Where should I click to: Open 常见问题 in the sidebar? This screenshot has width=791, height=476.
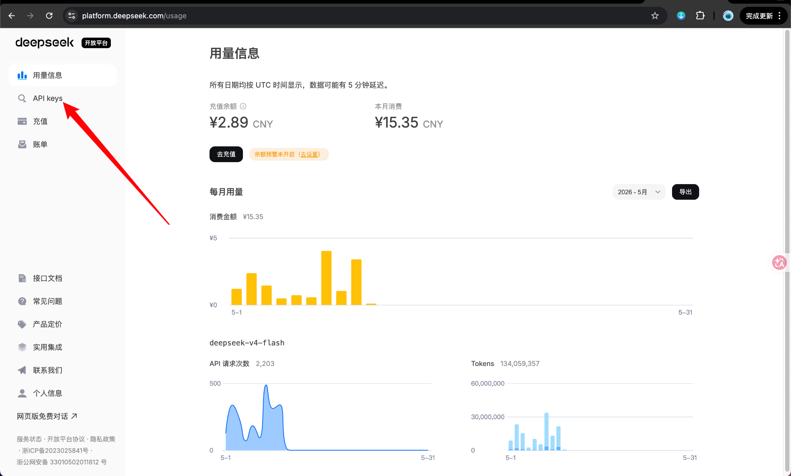[x=63, y=301]
